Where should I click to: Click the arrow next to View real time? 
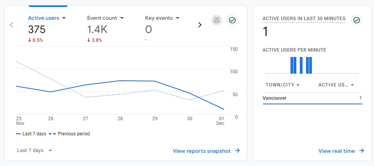tap(361, 151)
